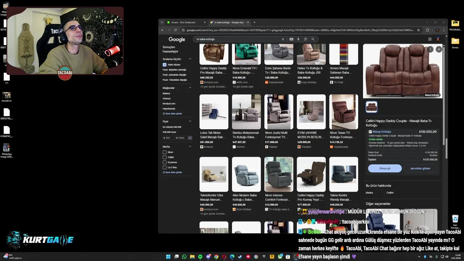Image resolution: width=464 pixels, height=261 pixels.
Task: Click the browser address bar URL
Action: tap(299, 30)
